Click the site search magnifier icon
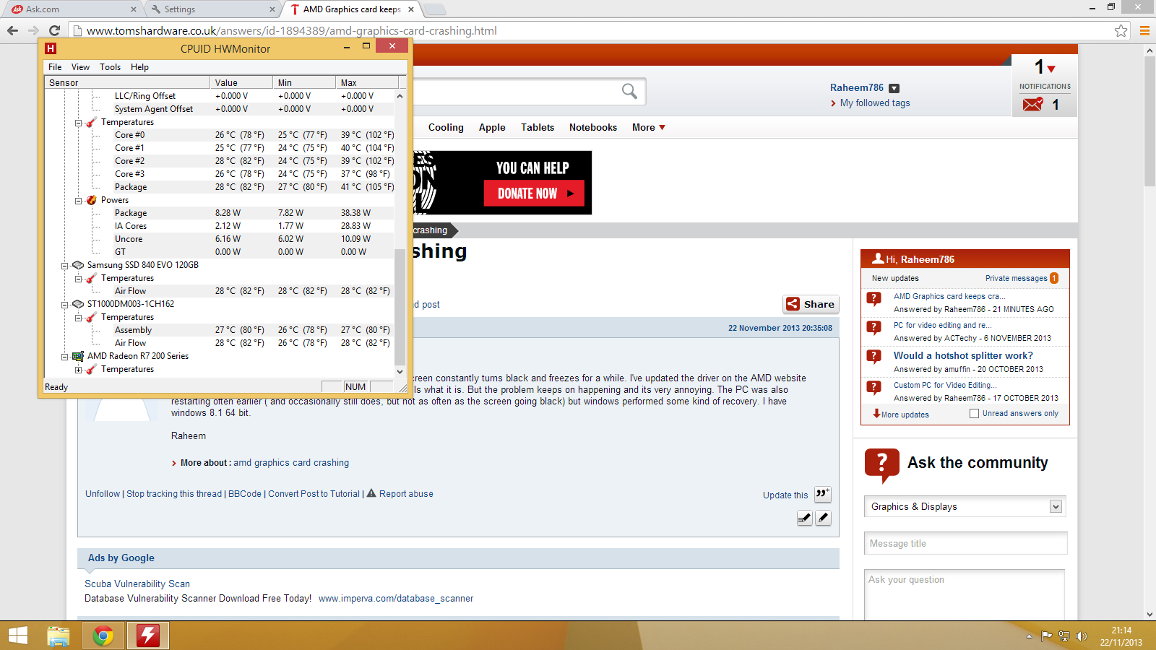 click(x=629, y=91)
